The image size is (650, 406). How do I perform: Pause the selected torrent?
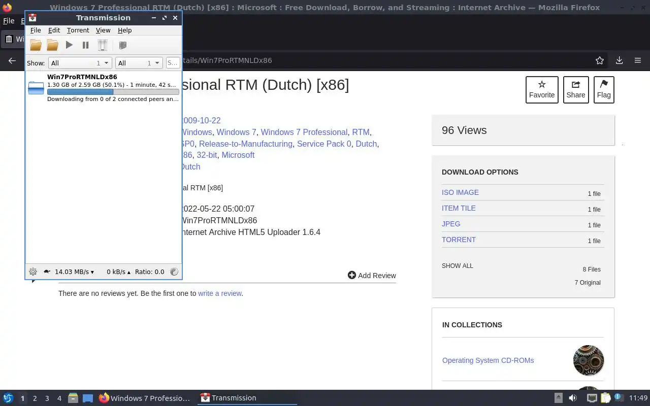(85, 45)
